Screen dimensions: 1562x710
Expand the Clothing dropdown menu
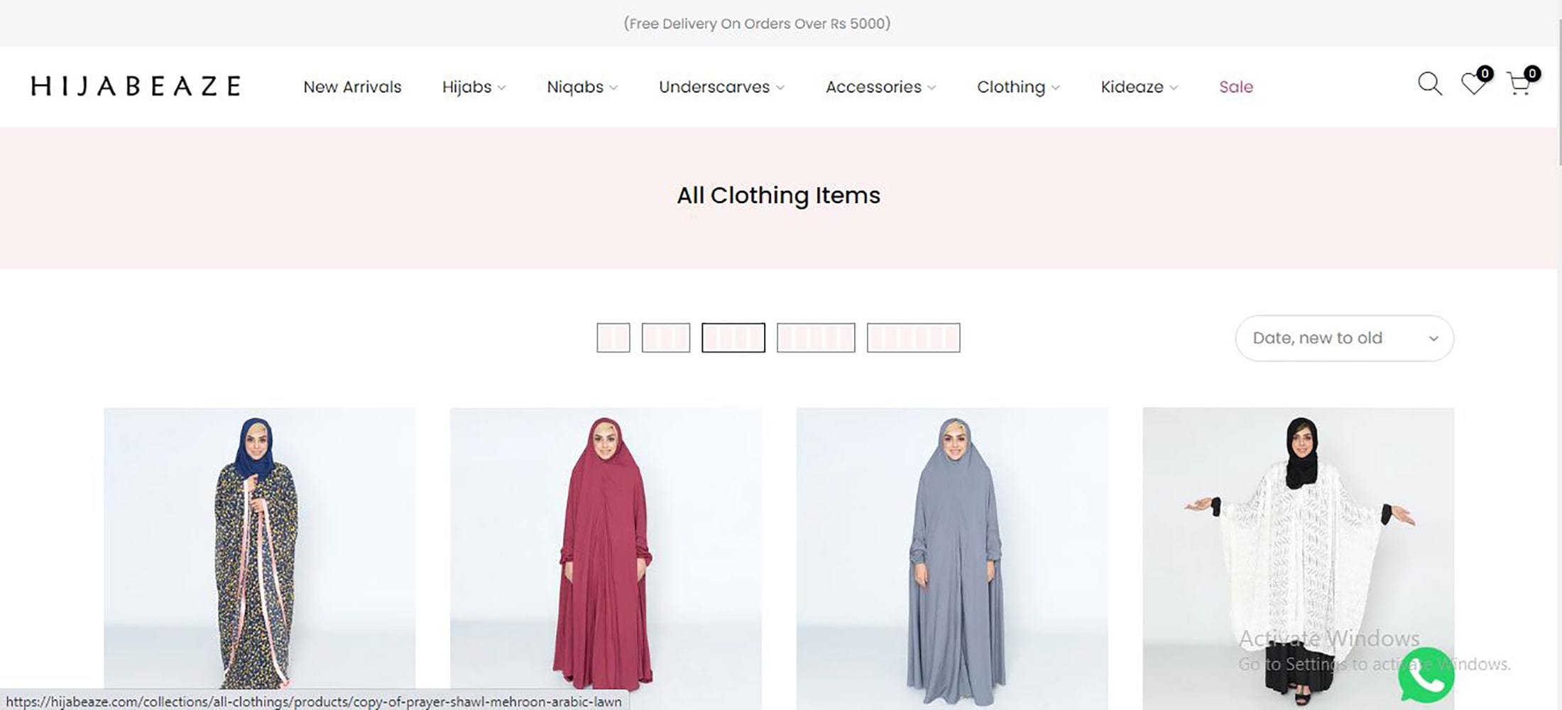(x=1018, y=87)
